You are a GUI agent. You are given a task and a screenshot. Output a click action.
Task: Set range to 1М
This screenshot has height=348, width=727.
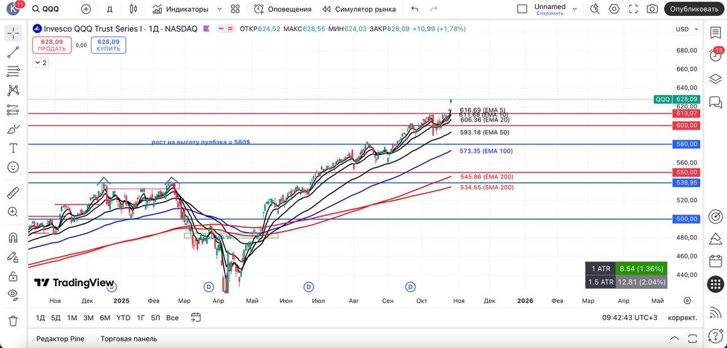[x=72, y=318]
